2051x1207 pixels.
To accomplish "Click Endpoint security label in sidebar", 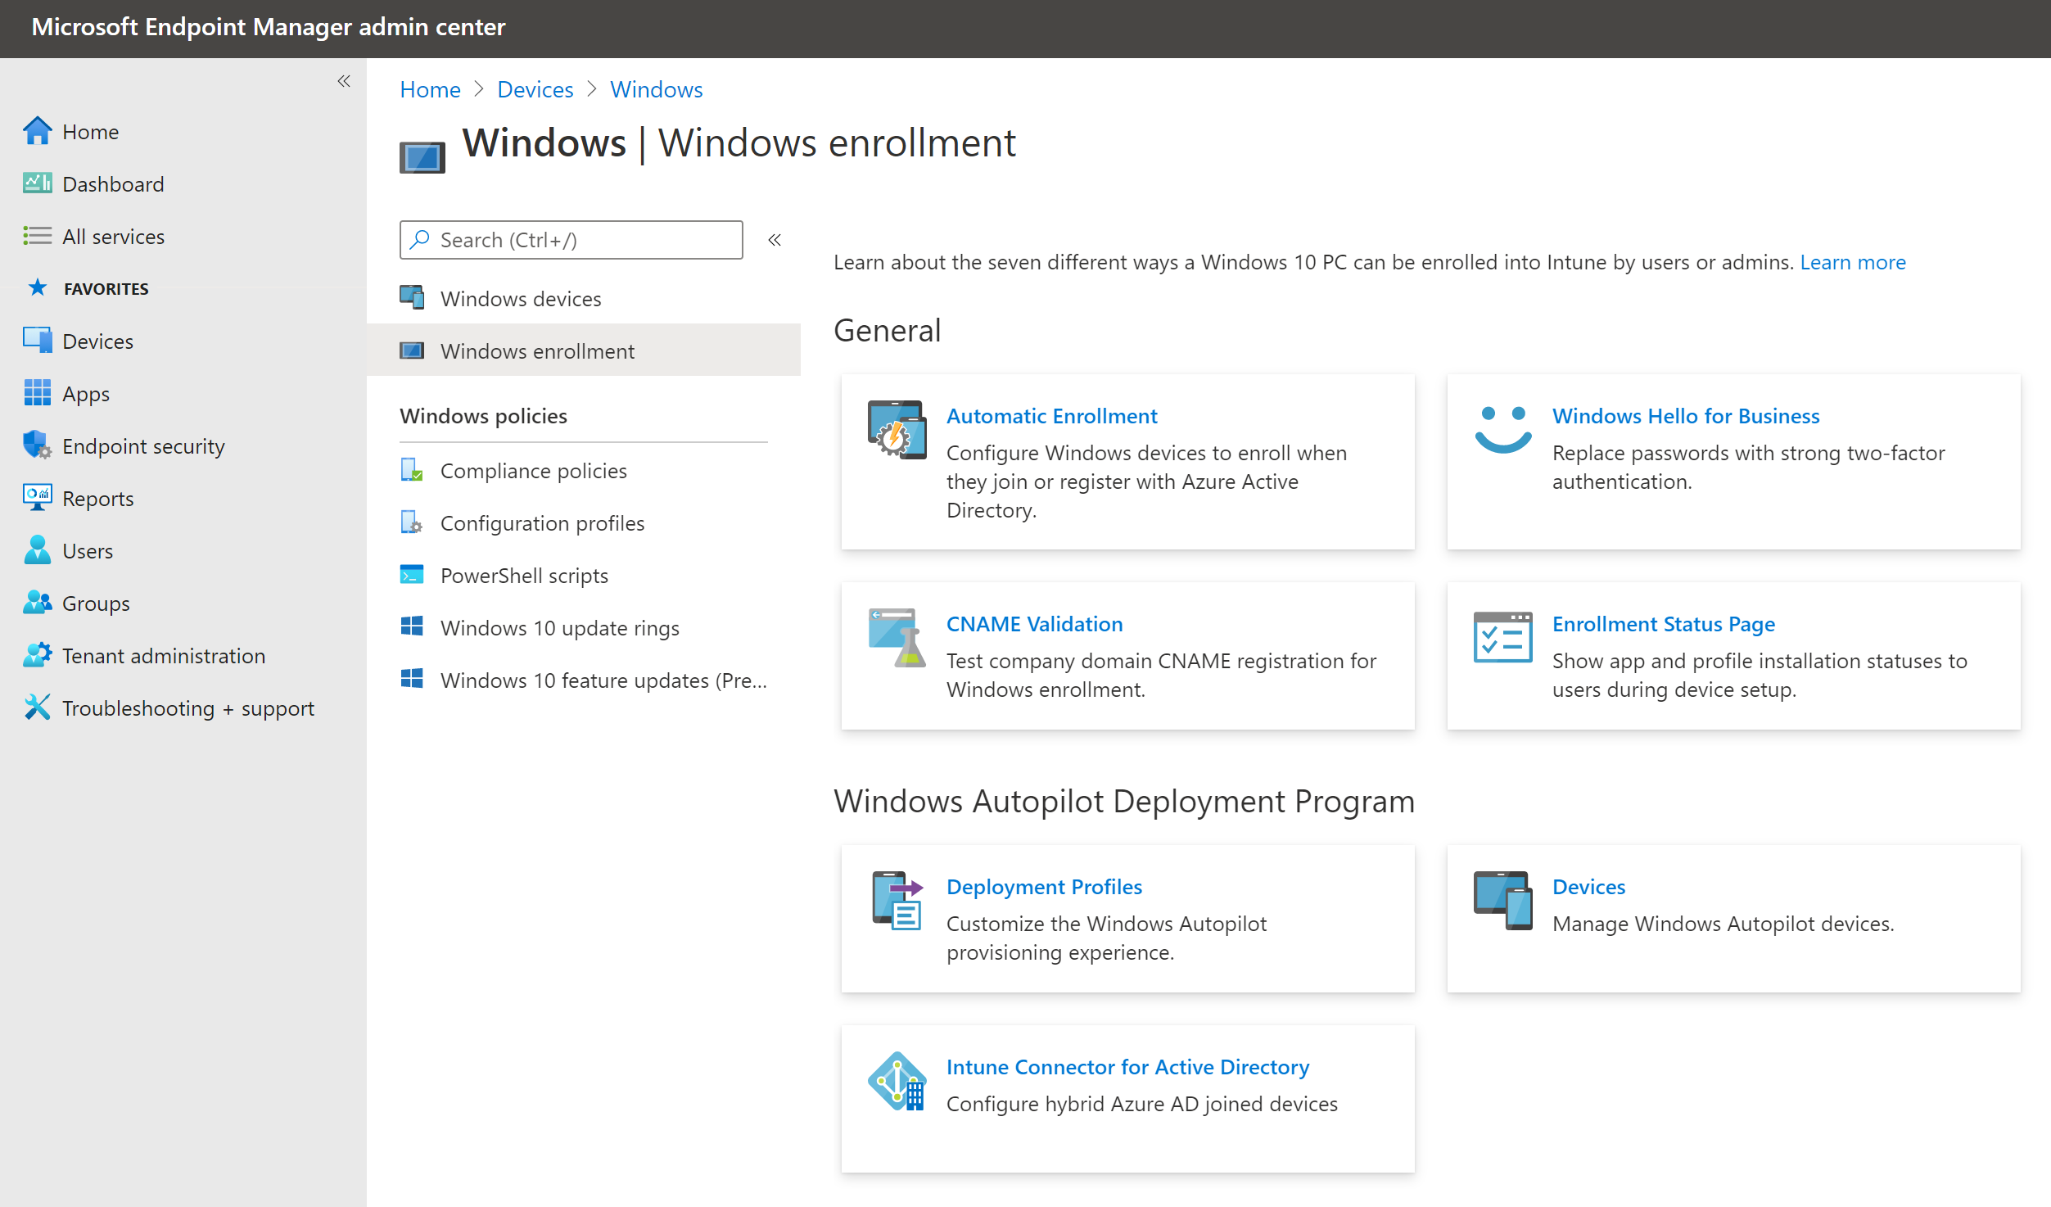I will click(143, 445).
